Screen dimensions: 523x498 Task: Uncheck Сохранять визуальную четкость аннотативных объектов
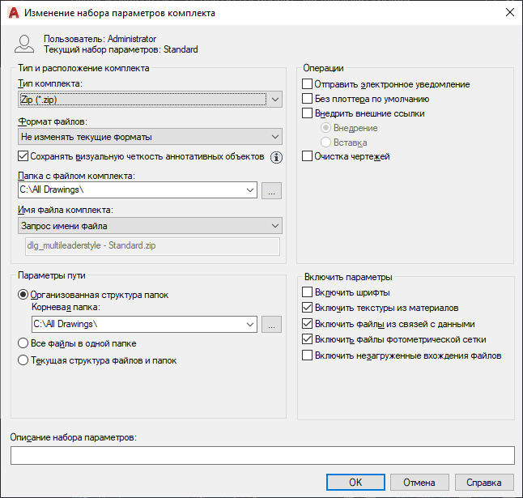pos(23,156)
